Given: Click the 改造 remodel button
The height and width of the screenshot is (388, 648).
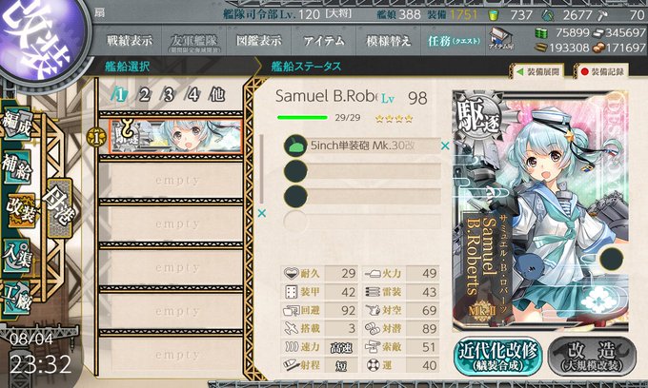Looking at the screenshot, I should click(x=592, y=356).
